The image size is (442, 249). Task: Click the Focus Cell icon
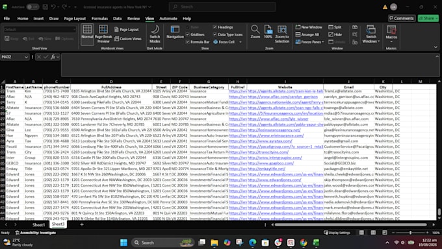(x=216, y=42)
